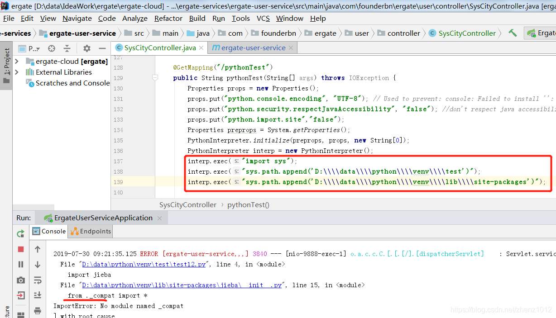
Task: Move up the stack trace
Action: click(x=38, y=249)
